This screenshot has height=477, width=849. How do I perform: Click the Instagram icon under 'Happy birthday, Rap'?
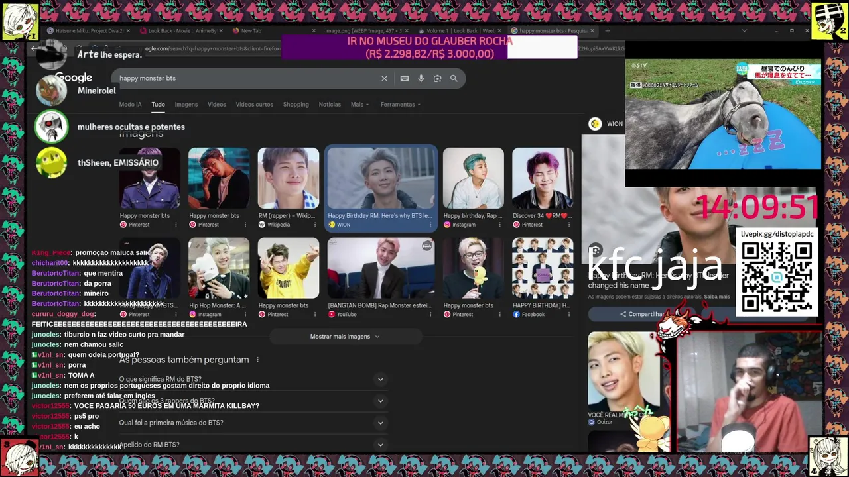[446, 225]
